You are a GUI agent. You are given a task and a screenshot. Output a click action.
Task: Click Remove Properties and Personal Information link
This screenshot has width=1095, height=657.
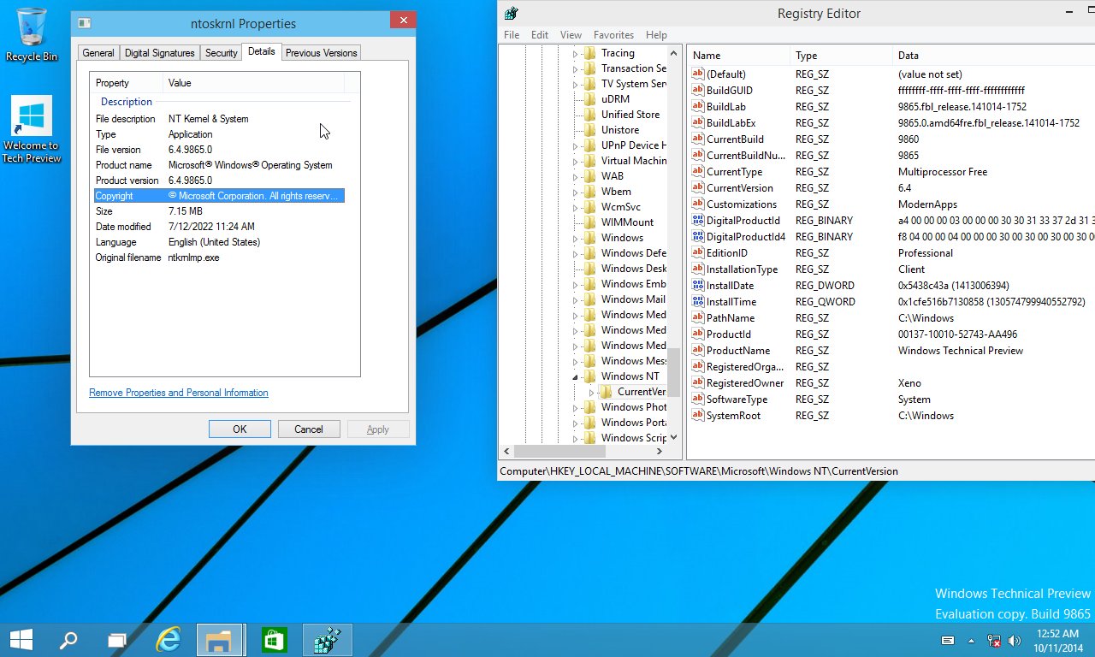[x=179, y=393]
